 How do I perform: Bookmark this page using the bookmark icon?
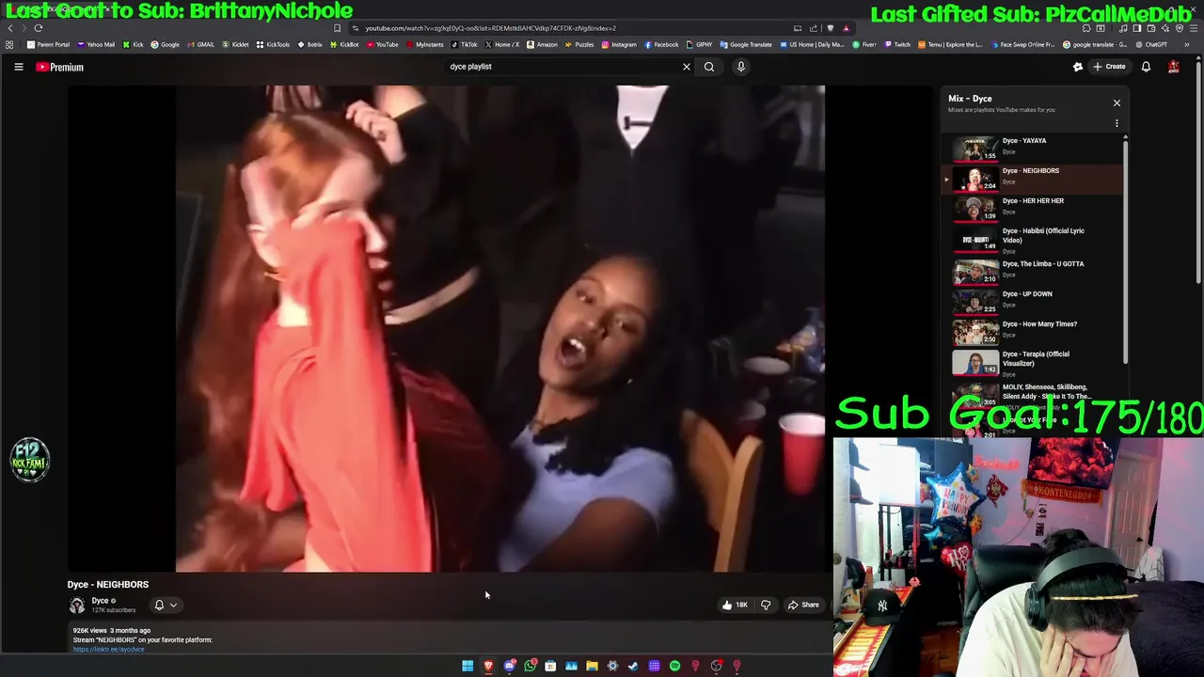click(337, 28)
